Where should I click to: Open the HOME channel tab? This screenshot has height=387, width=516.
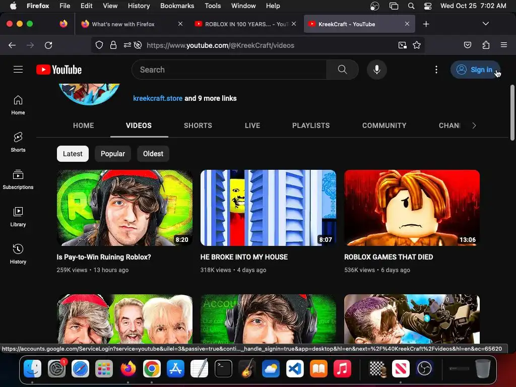click(x=84, y=125)
